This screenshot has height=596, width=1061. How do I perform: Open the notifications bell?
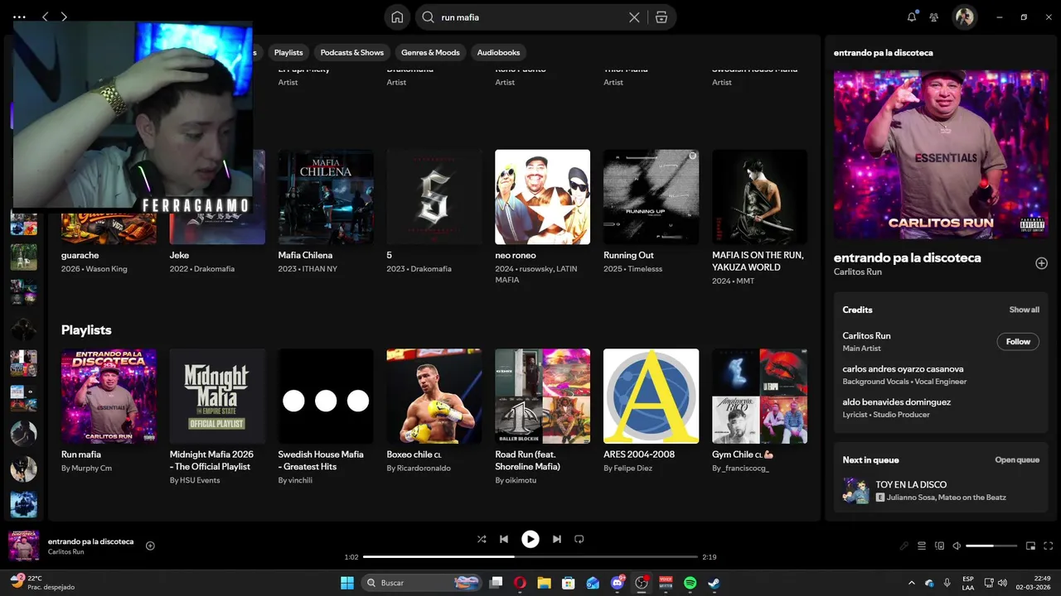click(912, 17)
